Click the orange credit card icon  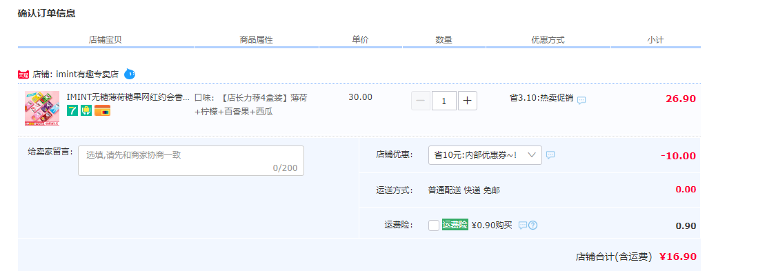102,110
